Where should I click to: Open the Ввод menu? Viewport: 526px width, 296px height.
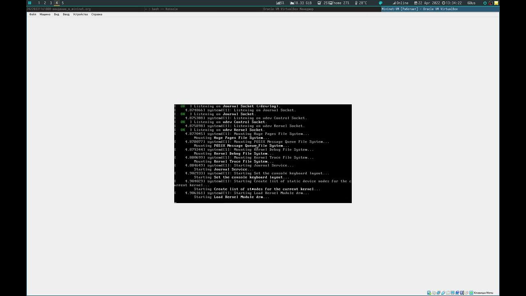(66, 14)
